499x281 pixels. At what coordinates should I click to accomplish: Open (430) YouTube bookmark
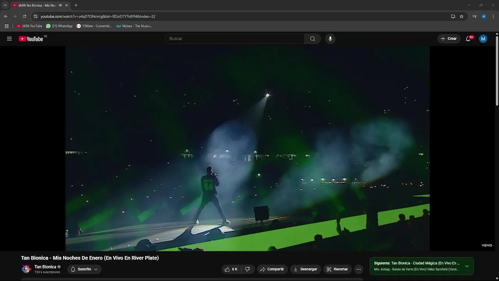click(29, 26)
